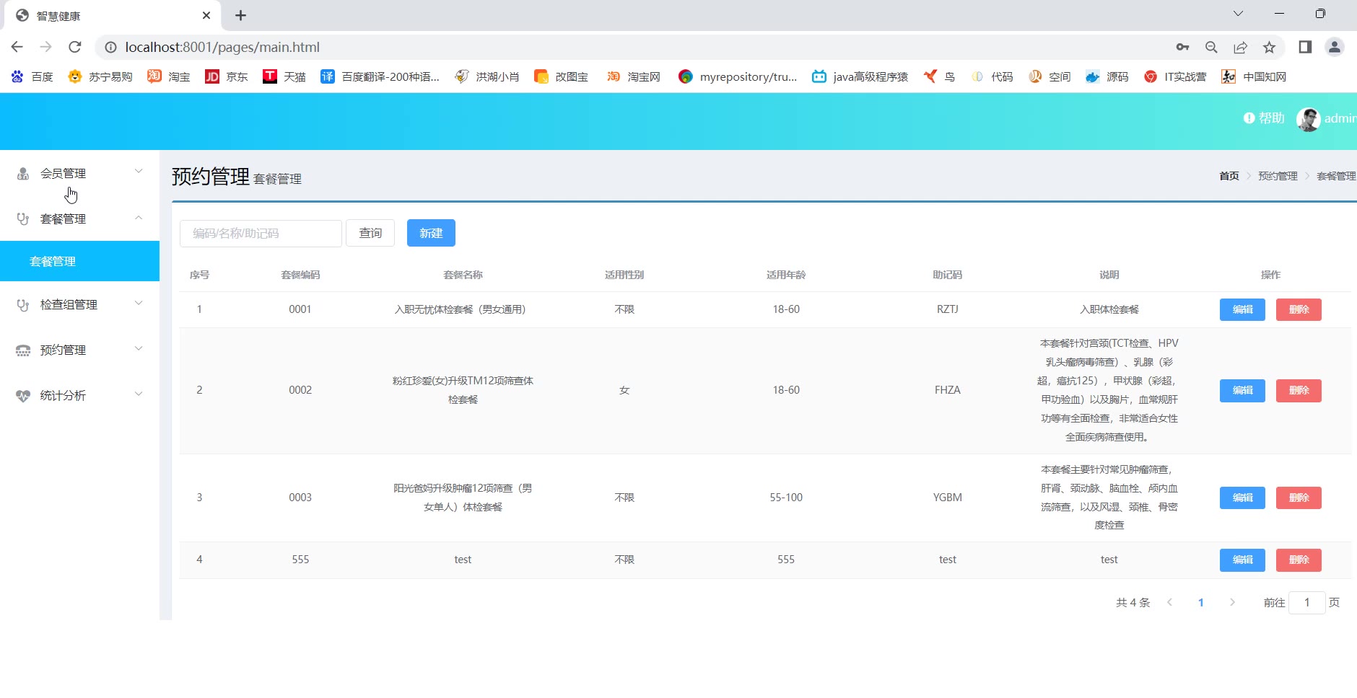Open the 百度翻译 bookmark
Screen dimensions: 1357x698
[380, 76]
